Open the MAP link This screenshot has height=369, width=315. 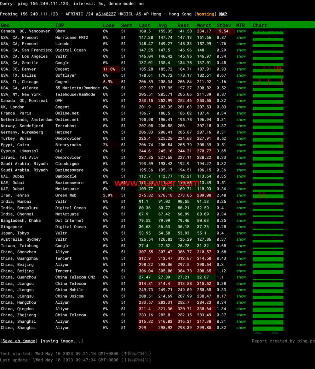click(x=223, y=14)
